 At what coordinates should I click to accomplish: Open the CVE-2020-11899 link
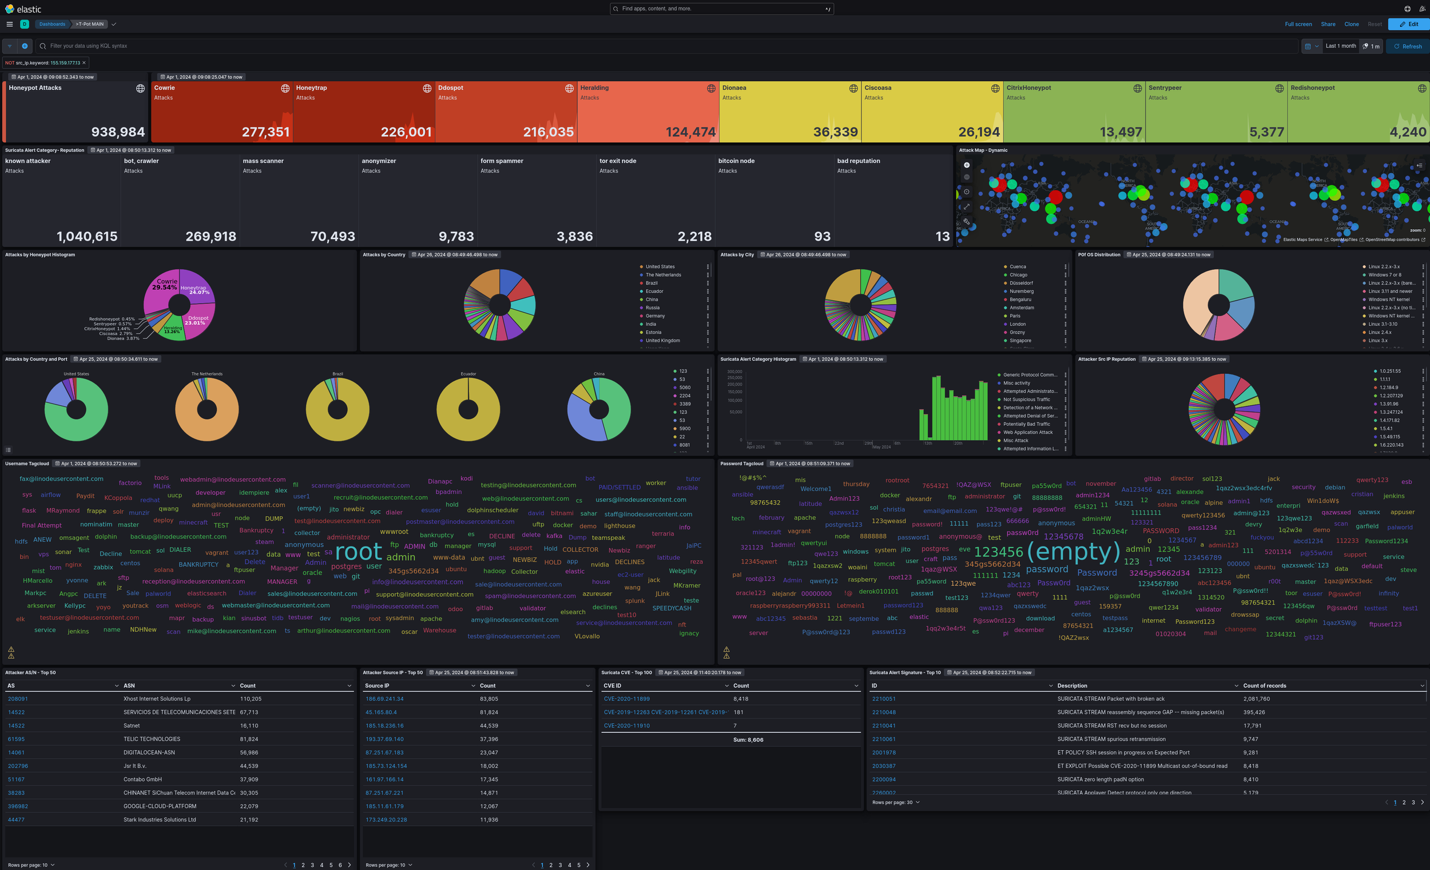click(626, 699)
